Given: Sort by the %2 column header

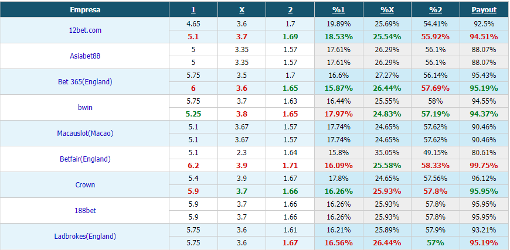Looking at the screenshot, I should point(436,10).
